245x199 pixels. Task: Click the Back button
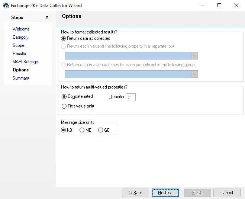(x=135, y=193)
